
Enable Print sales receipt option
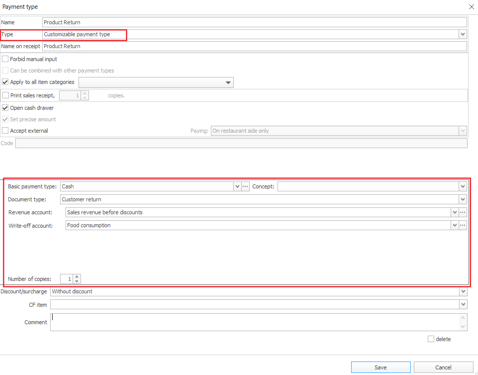[x=6, y=95]
